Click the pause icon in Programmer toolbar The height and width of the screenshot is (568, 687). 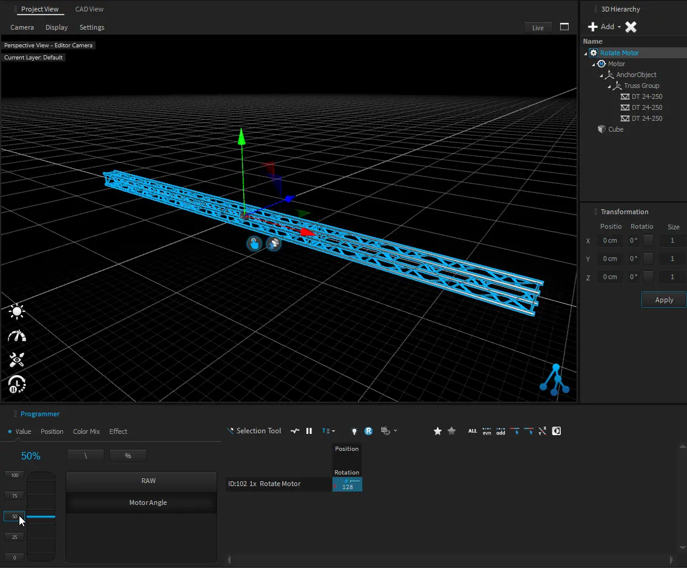(309, 431)
